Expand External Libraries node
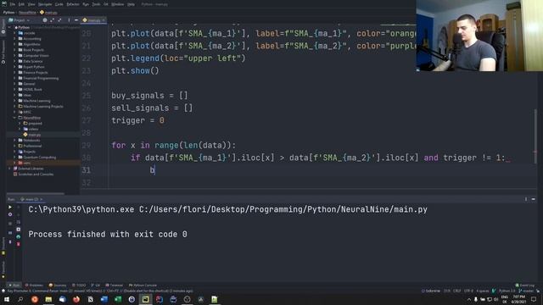This screenshot has width=543, height=305. coord(9,169)
